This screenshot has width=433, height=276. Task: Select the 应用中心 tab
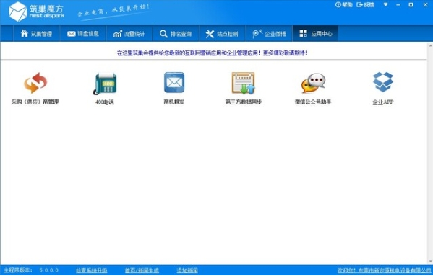[x=315, y=34]
